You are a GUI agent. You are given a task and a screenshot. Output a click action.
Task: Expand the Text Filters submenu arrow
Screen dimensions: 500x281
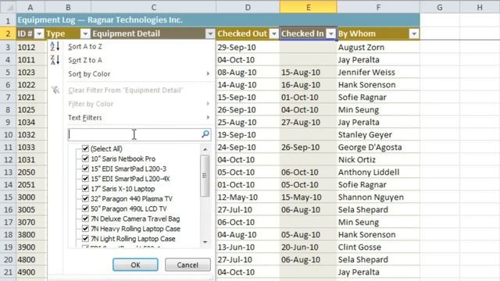(208, 118)
